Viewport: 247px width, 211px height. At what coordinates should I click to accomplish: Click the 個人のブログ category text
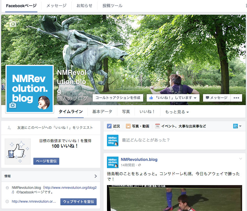72,98
